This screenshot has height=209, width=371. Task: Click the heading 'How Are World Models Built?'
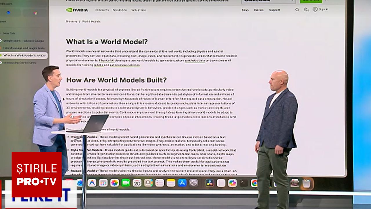[x=117, y=80]
